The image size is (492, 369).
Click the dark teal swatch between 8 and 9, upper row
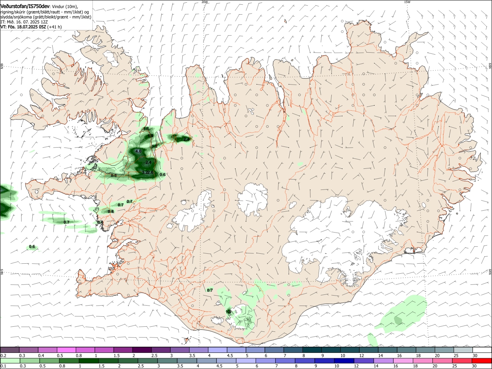click(312, 350)
